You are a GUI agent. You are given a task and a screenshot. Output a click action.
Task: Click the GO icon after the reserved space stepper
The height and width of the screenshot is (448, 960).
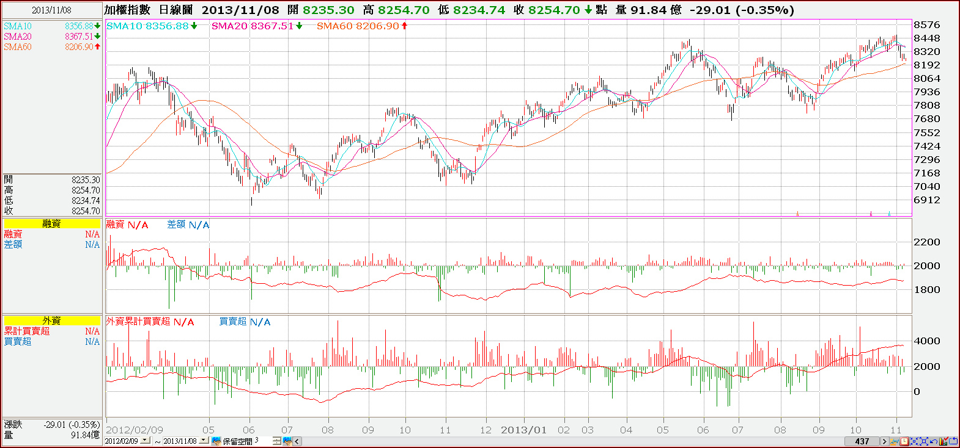pos(287,441)
